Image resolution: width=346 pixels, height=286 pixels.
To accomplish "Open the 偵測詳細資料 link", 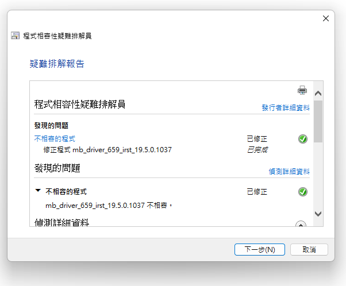I will 289,171.
